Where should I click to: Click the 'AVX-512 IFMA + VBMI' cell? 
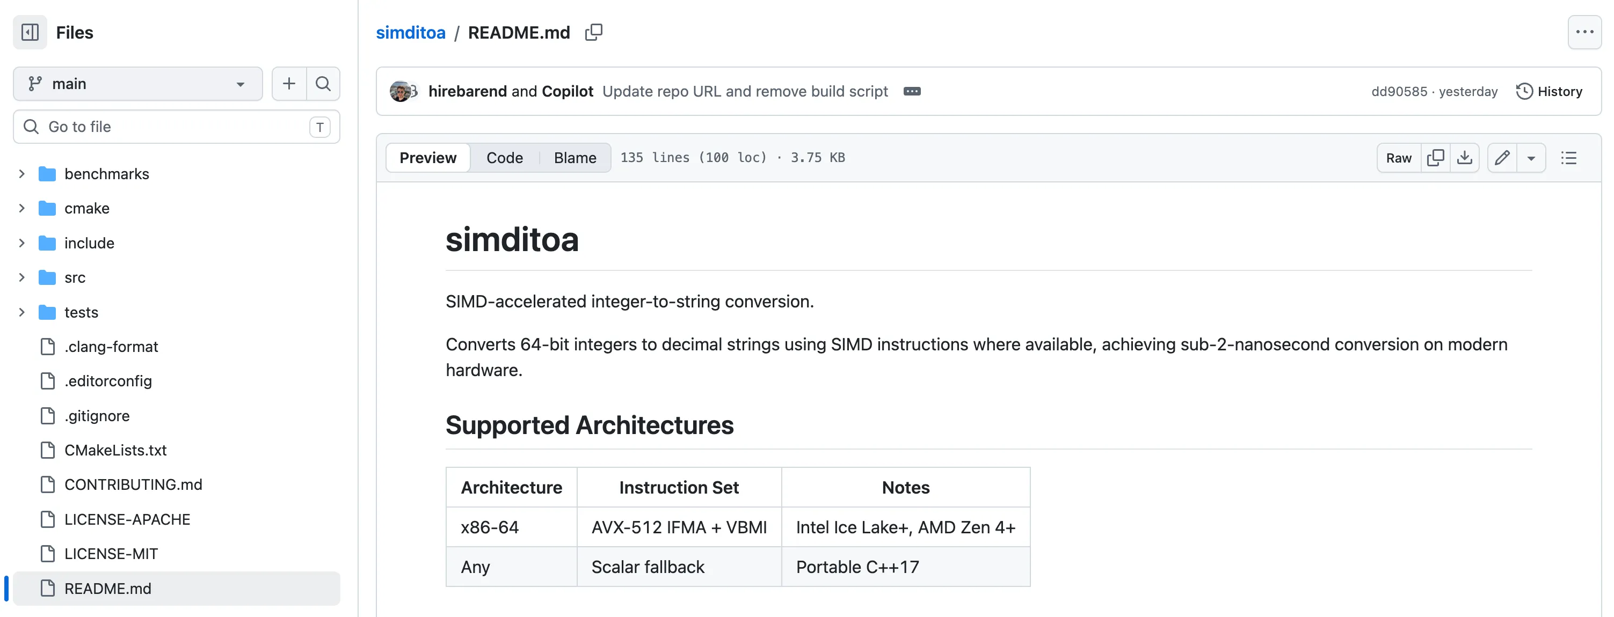pyautogui.click(x=679, y=527)
